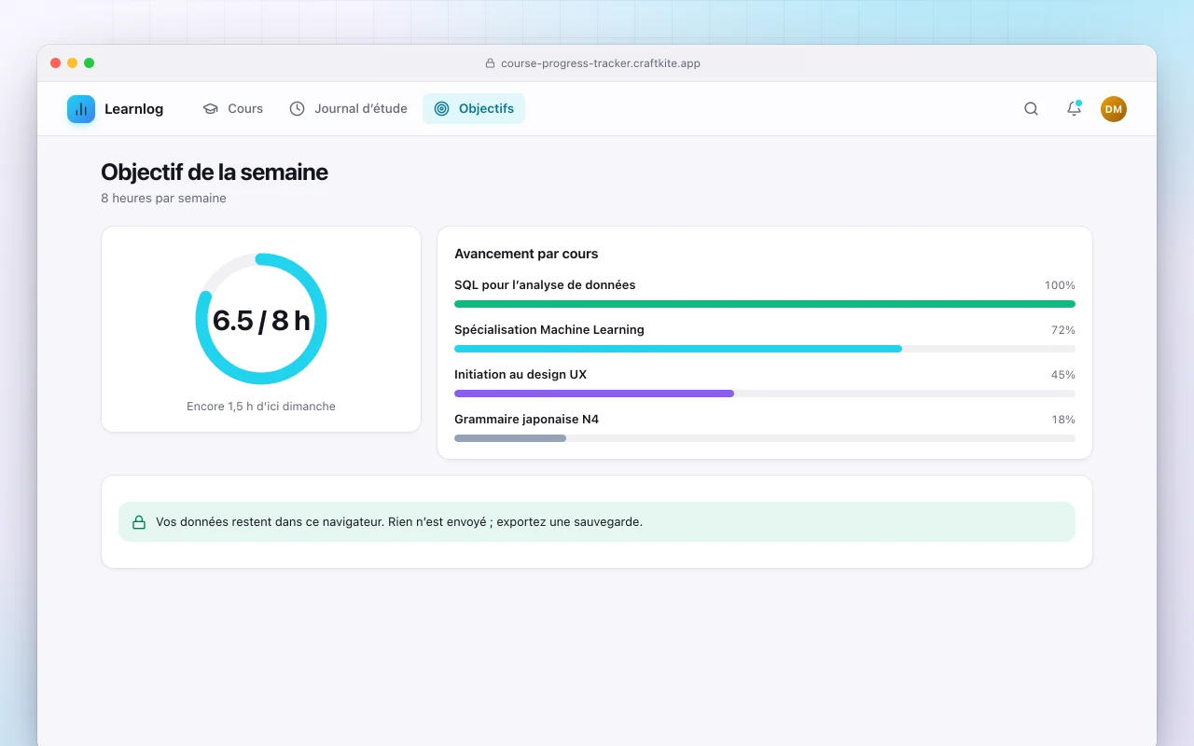Click the 45% value
1194x746 pixels.
(x=1063, y=375)
